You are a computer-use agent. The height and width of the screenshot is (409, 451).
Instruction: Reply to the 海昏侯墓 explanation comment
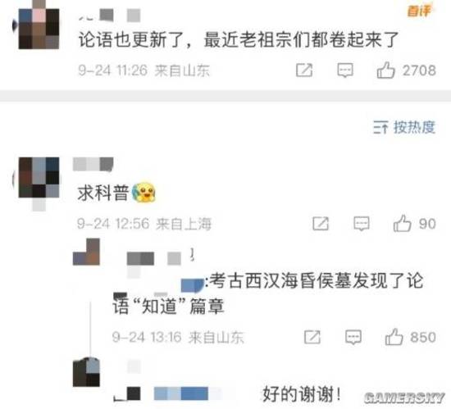[x=353, y=337]
